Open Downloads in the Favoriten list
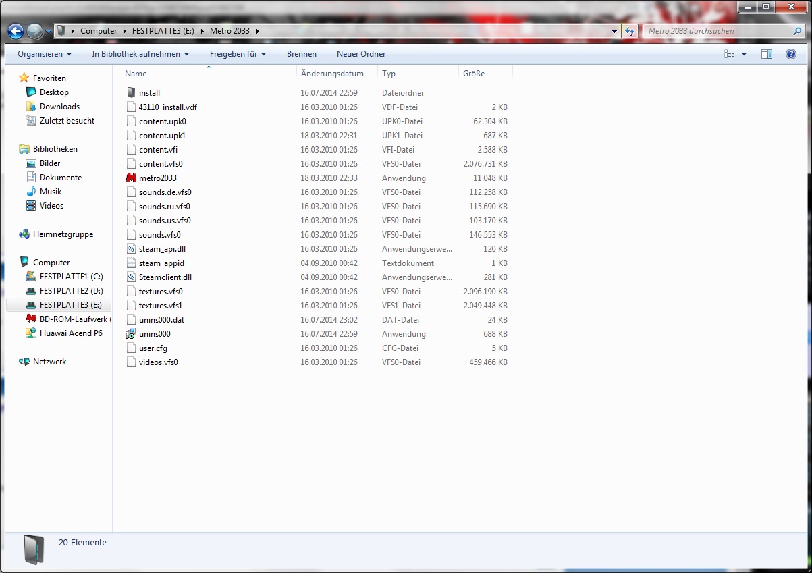Screen dimensions: 812x573 click(x=59, y=107)
